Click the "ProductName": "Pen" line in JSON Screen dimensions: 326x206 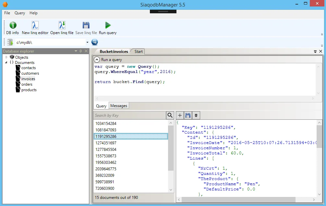232,184
